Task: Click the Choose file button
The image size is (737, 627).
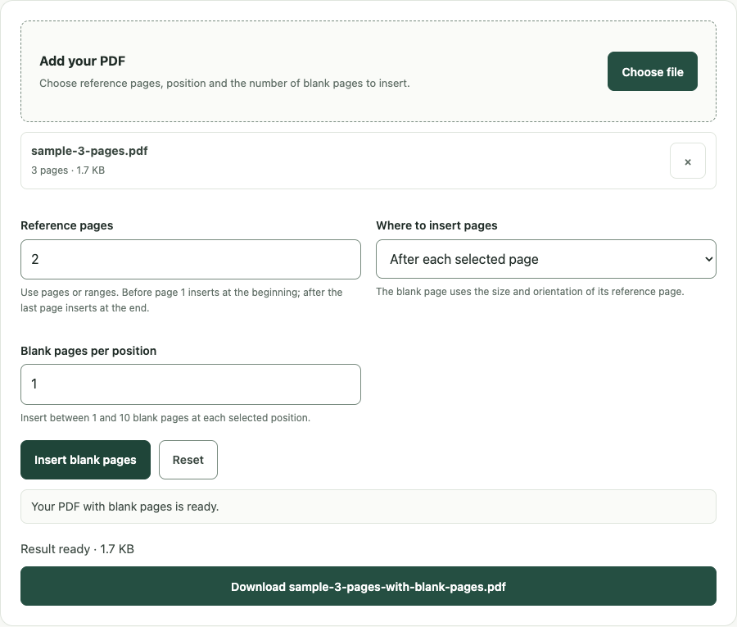Action: (x=653, y=71)
